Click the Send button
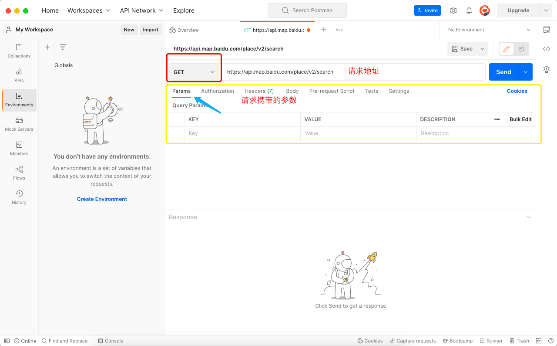Image resolution: width=557 pixels, height=346 pixels. click(504, 72)
